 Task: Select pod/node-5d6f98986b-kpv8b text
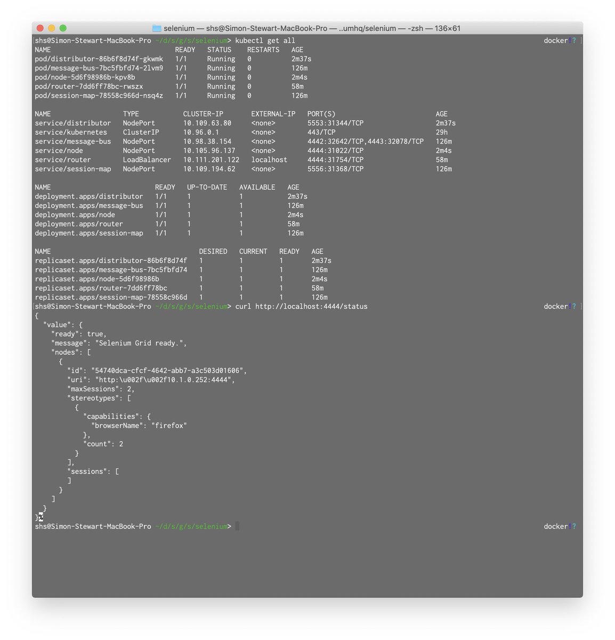coord(85,77)
